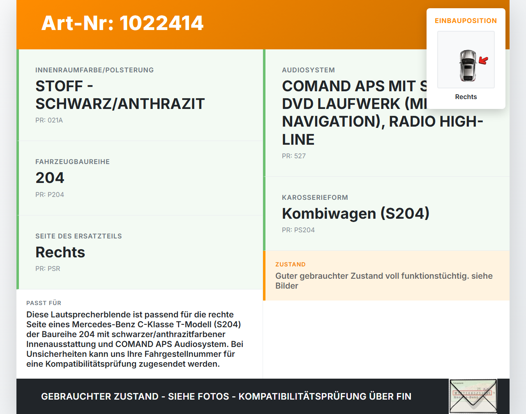Viewport: 526px width, 414px height.
Task: Click the car position icon with red arrow
Action: (x=466, y=60)
